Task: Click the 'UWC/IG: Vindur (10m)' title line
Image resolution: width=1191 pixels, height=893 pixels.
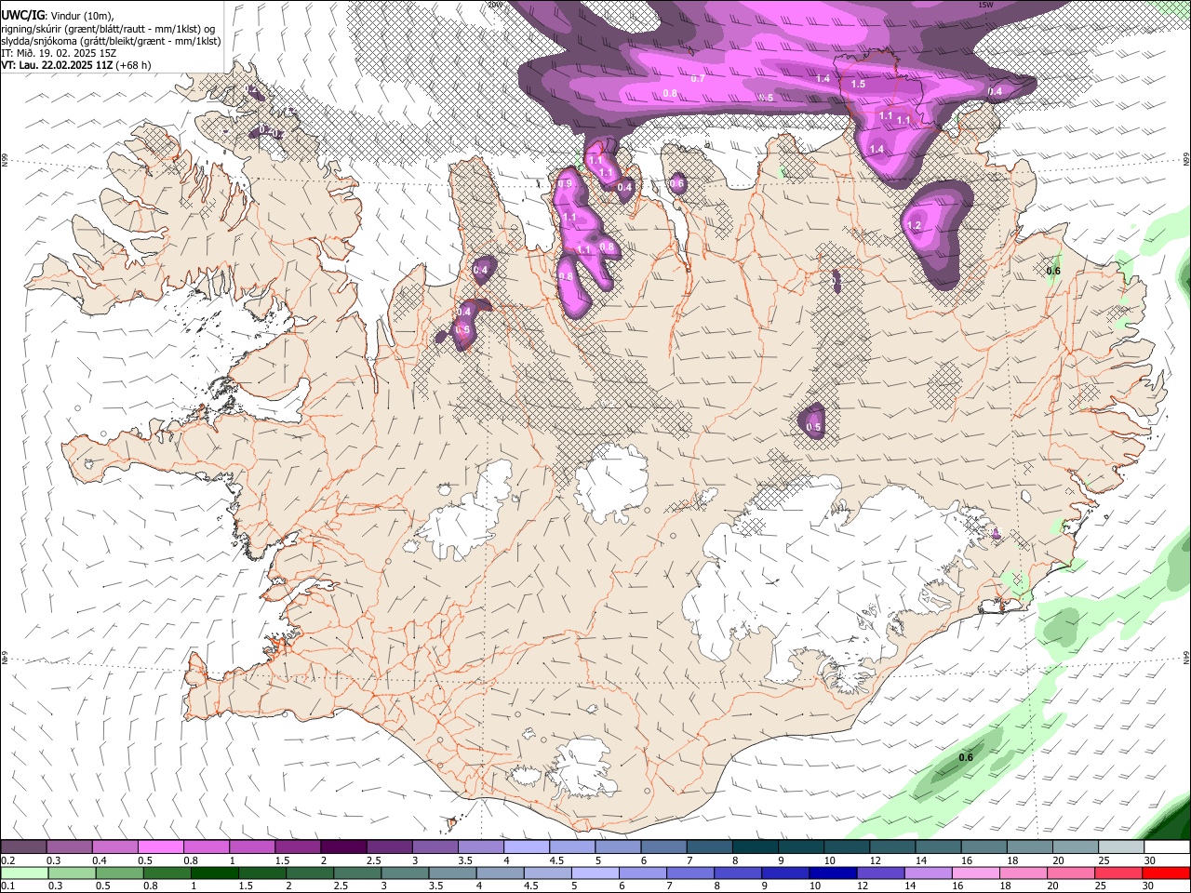Action: [x=58, y=16]
